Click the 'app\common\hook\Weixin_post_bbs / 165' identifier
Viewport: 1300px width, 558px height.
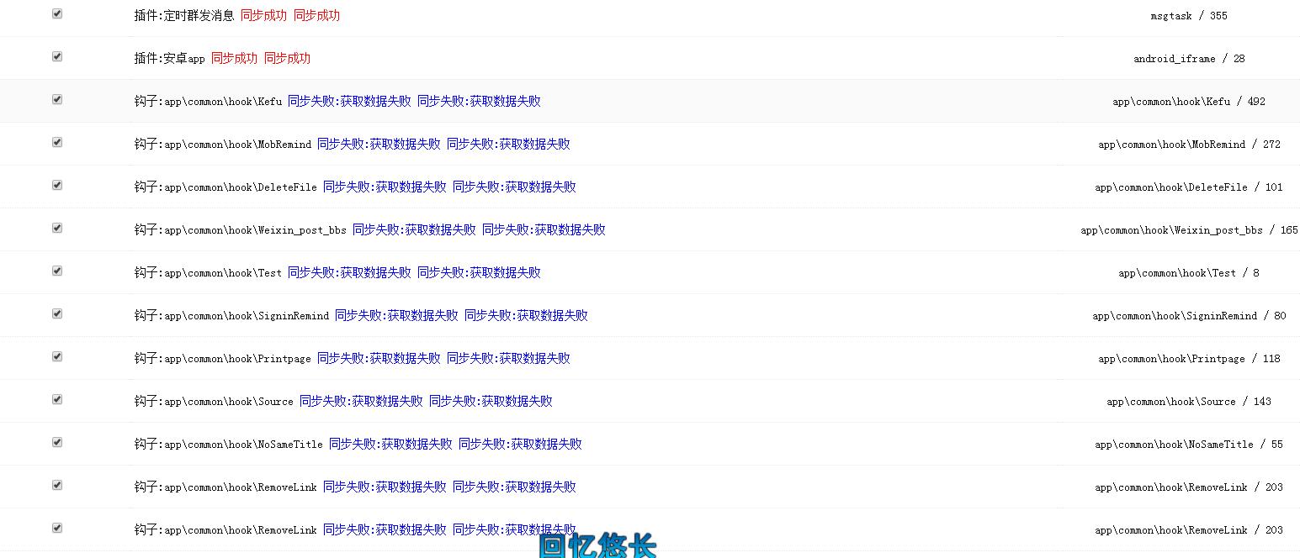click(1188, 230)
